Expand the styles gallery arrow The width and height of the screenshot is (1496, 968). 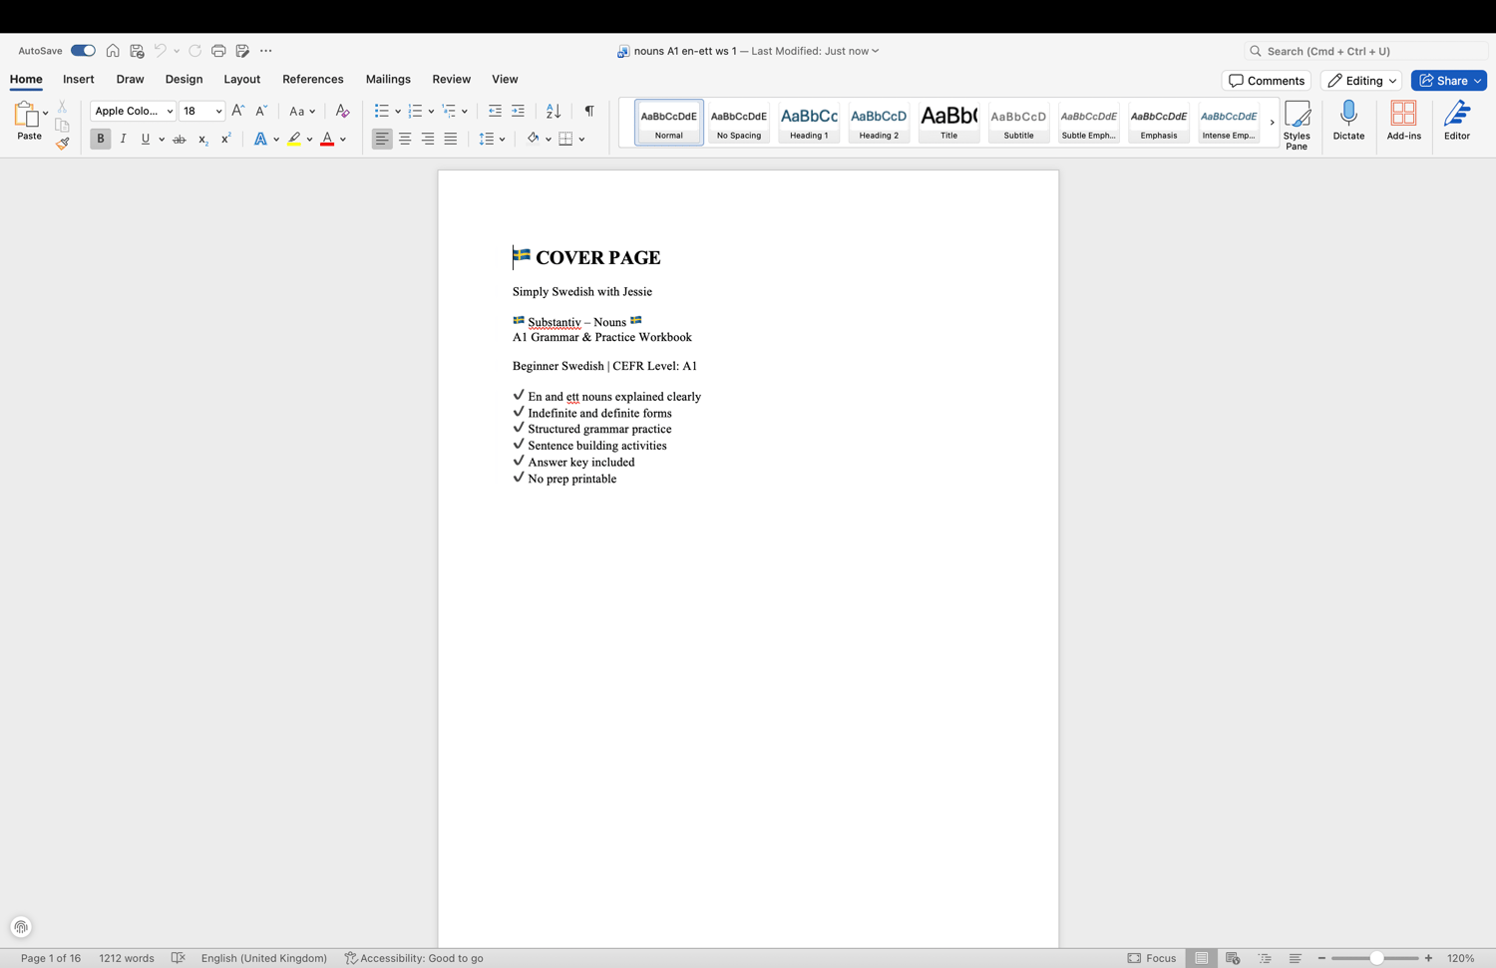pyautogui.click(x=1272, y=123)
